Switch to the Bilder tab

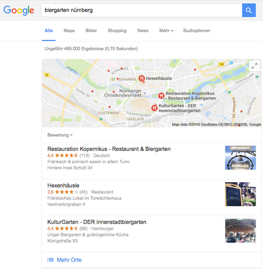pyautogui.click(x=91, y=31)
